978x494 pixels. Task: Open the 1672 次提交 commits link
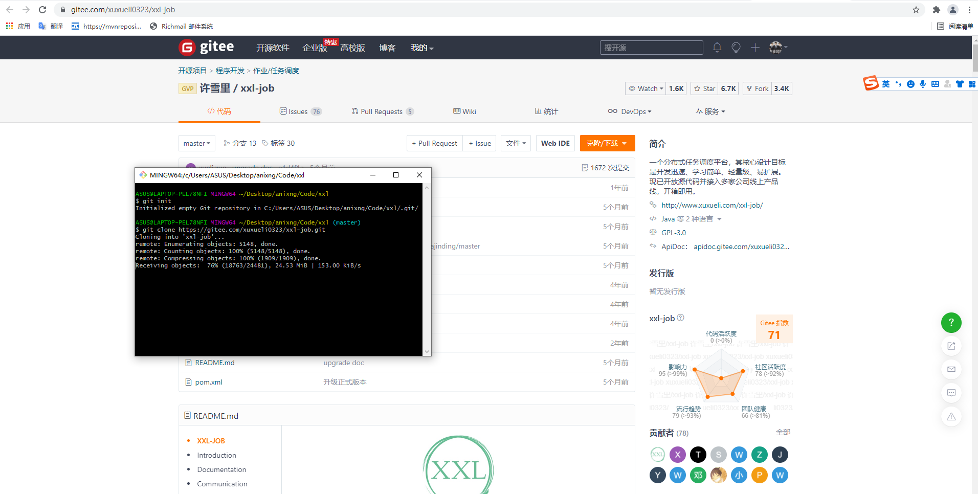(x=606, y=168)
